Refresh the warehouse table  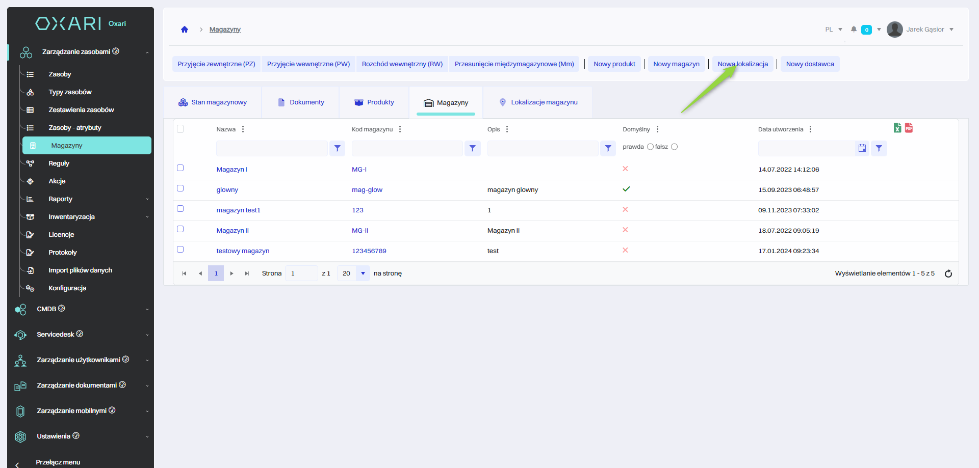948,273
